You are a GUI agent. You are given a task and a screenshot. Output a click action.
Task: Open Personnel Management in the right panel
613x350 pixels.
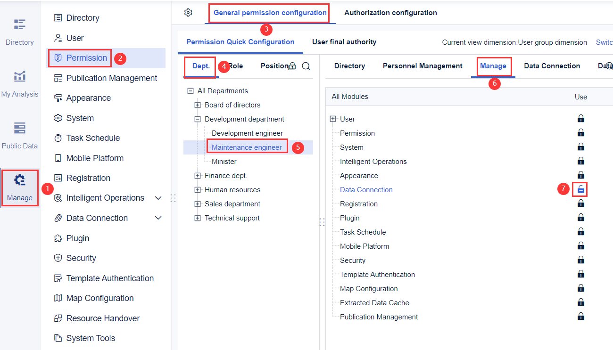(x=422, y=66)
